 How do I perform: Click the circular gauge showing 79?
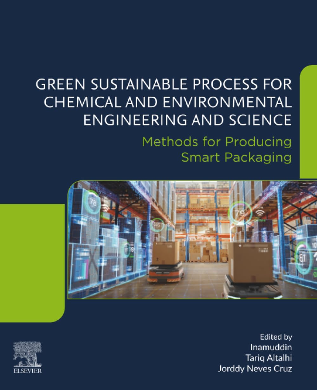(x=239, y=213)
